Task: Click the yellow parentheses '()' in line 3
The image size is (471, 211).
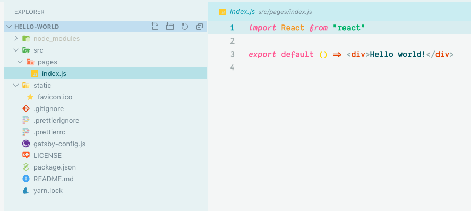Action: tap(323, 55)
